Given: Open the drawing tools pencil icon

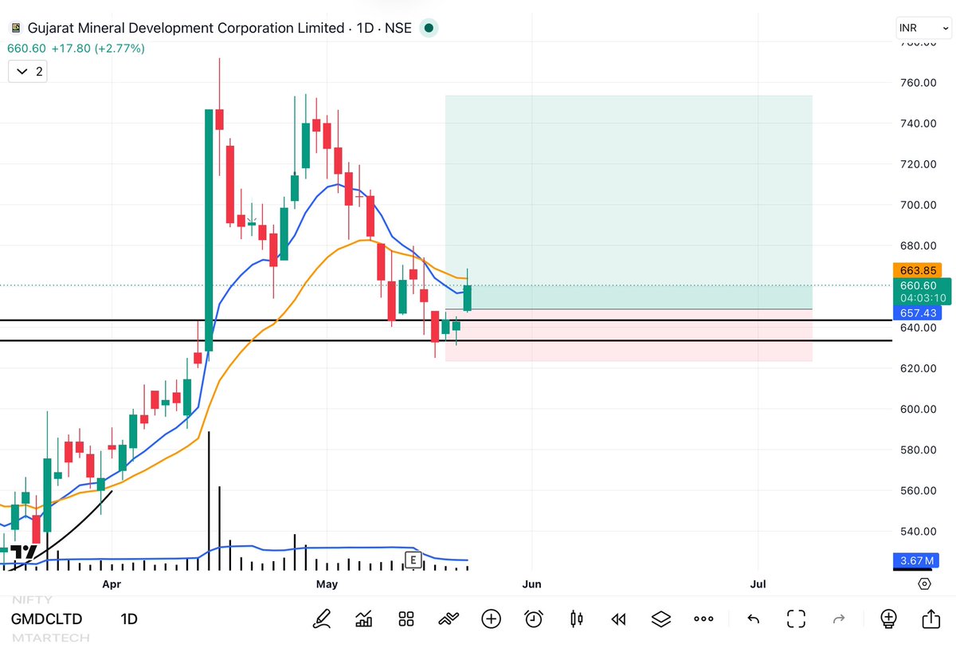Looking at the screenshot, I should [323, 619].
